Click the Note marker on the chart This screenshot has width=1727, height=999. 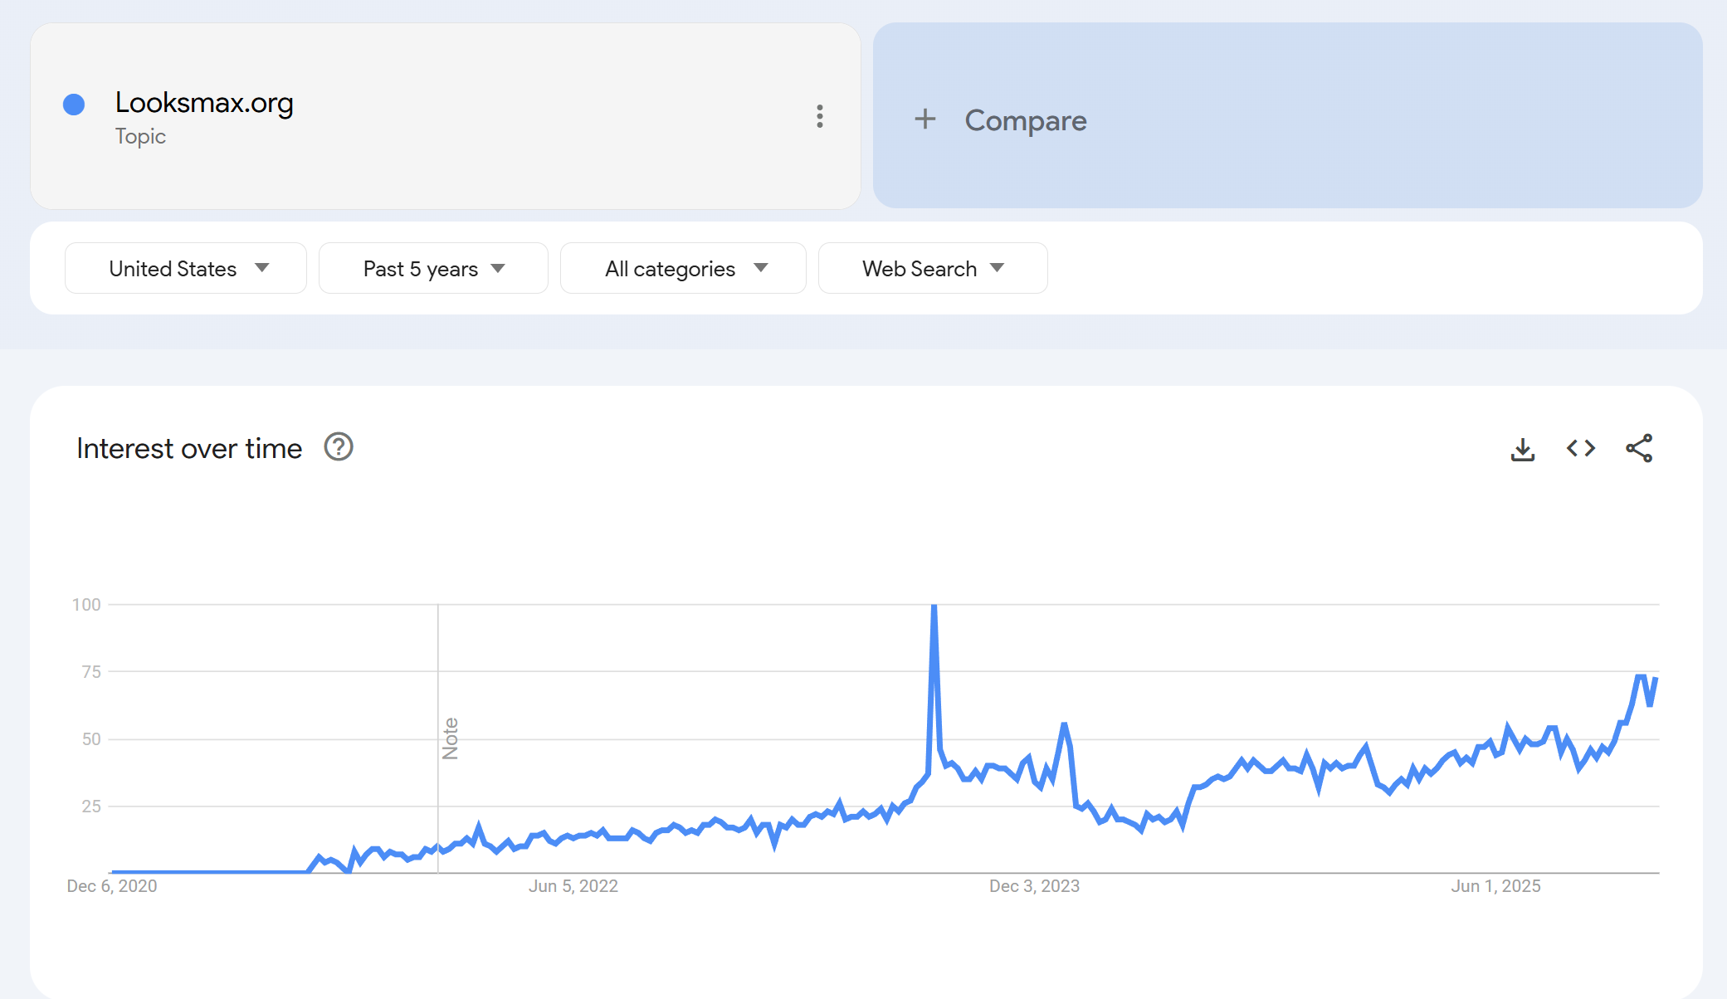pyautogui.click(x=450, y=738)
